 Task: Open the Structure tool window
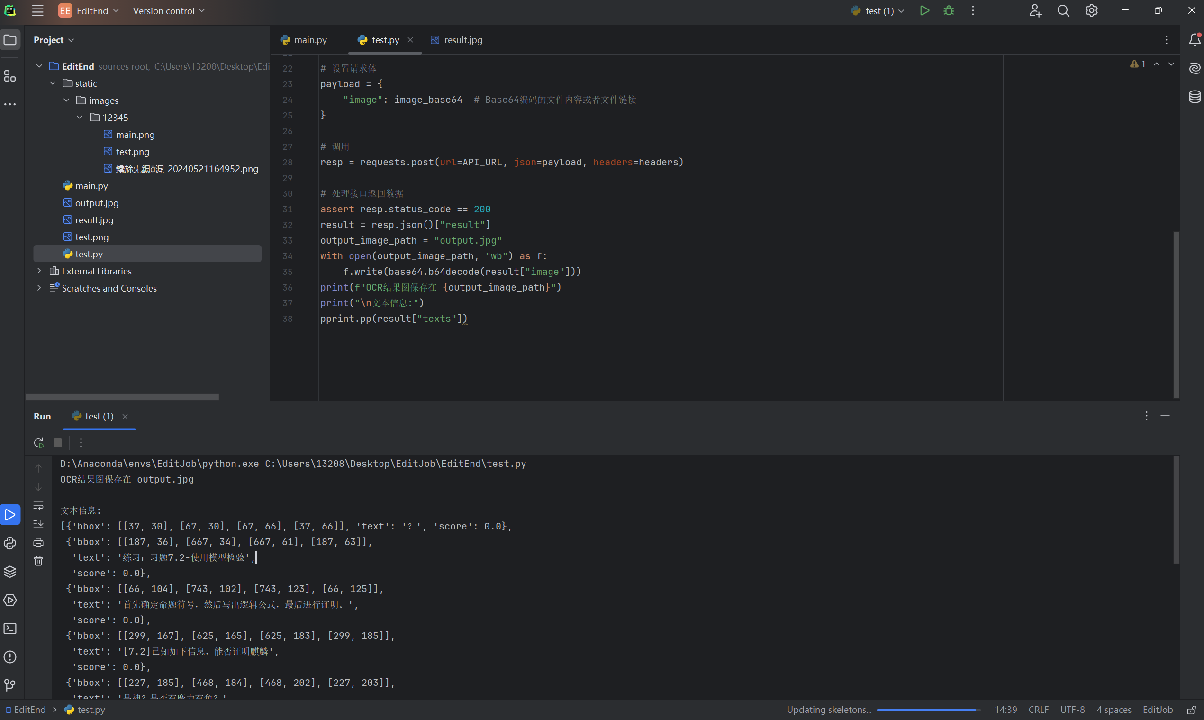pyautogui.click(x=10, y=76)
